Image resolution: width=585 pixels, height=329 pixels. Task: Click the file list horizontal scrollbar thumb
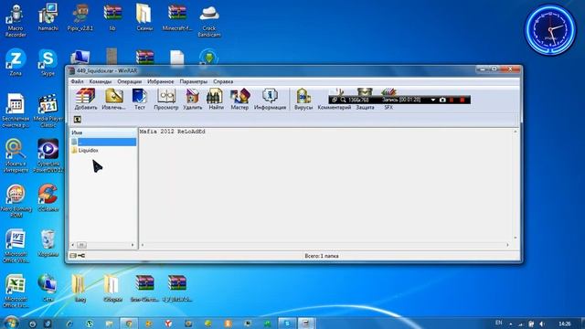tap(81, 245)
